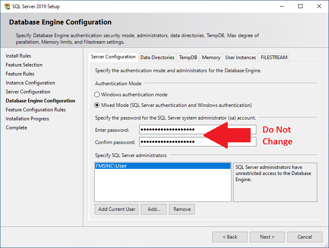Viewport: 329px width, 248px height.
Task: Switch to the FILESTREAM tab
Action: coord(273,57)
